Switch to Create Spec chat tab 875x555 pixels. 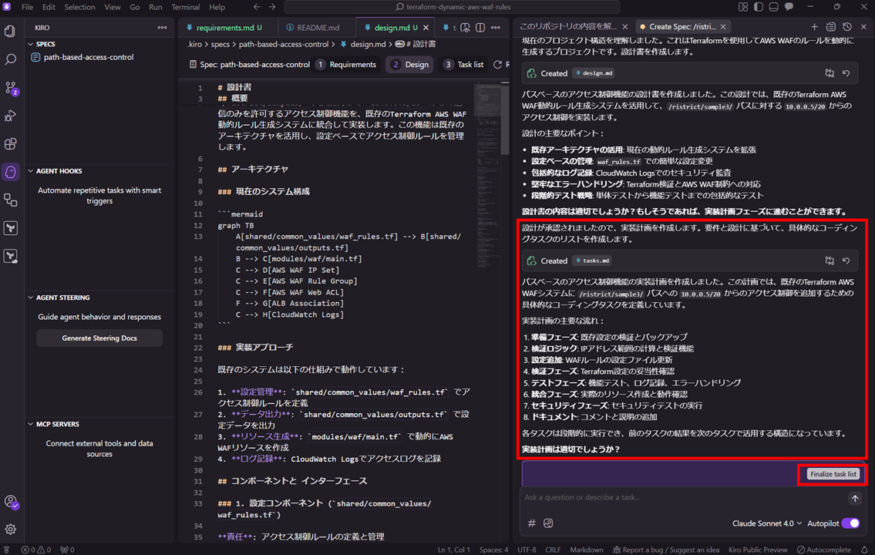coord(682,27)
